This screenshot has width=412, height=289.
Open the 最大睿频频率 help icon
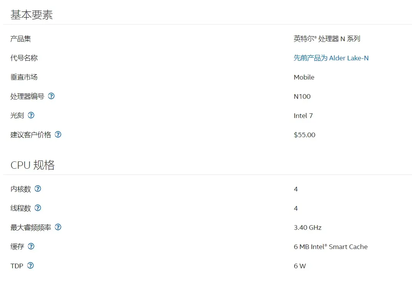pos(58,227)
